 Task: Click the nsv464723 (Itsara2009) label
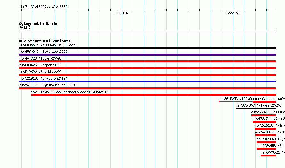coord(40,58)
